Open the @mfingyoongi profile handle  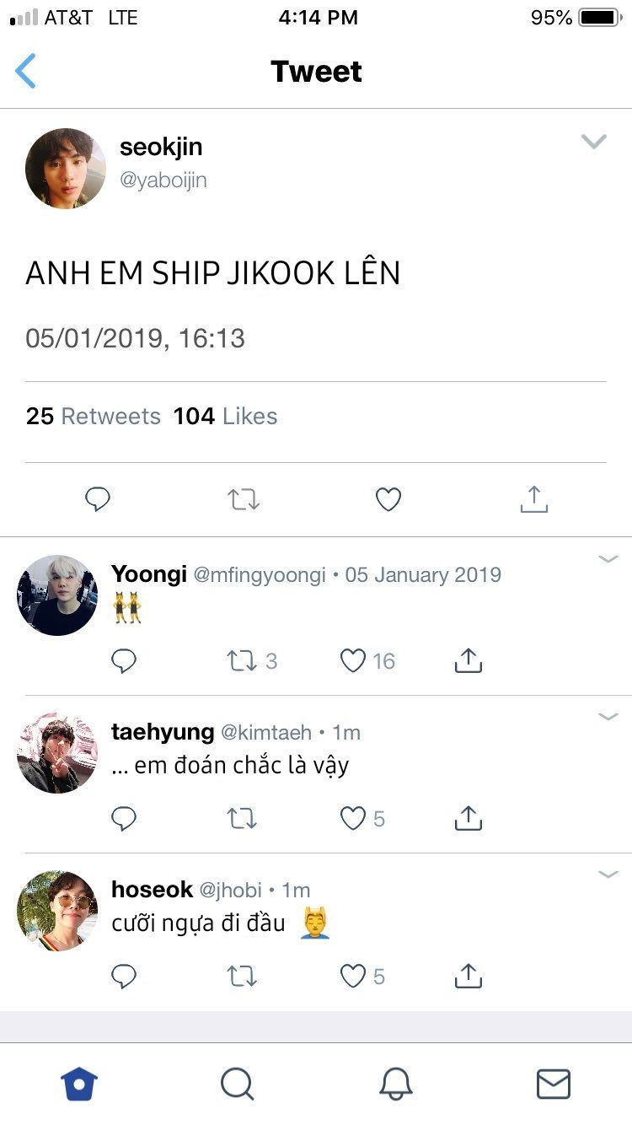pyautogui.click(x=260, y=575)
